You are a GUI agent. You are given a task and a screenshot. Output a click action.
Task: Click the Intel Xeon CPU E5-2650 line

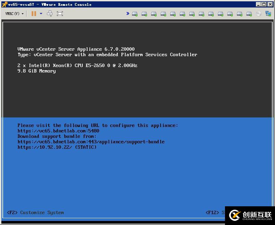point(77,65)
